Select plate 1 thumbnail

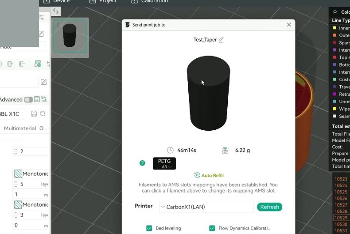(70, 36)
